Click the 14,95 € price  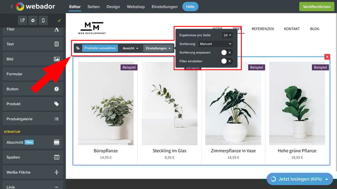tap(106, 157)
